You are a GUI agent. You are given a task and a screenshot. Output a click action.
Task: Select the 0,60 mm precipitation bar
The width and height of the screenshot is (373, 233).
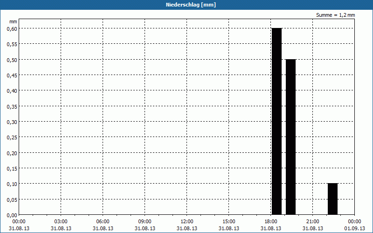click(276, 121)
